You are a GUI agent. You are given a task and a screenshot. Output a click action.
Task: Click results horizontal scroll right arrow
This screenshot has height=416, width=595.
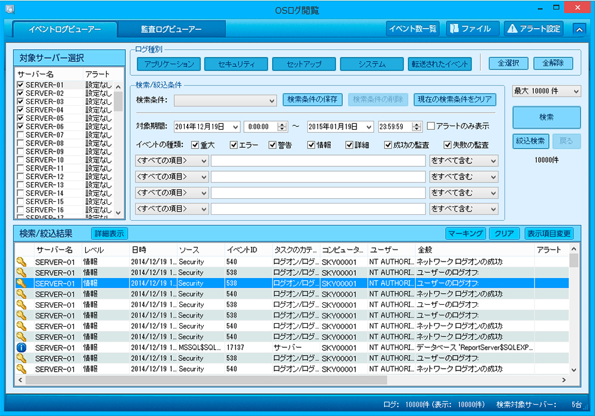pos(564,379)
